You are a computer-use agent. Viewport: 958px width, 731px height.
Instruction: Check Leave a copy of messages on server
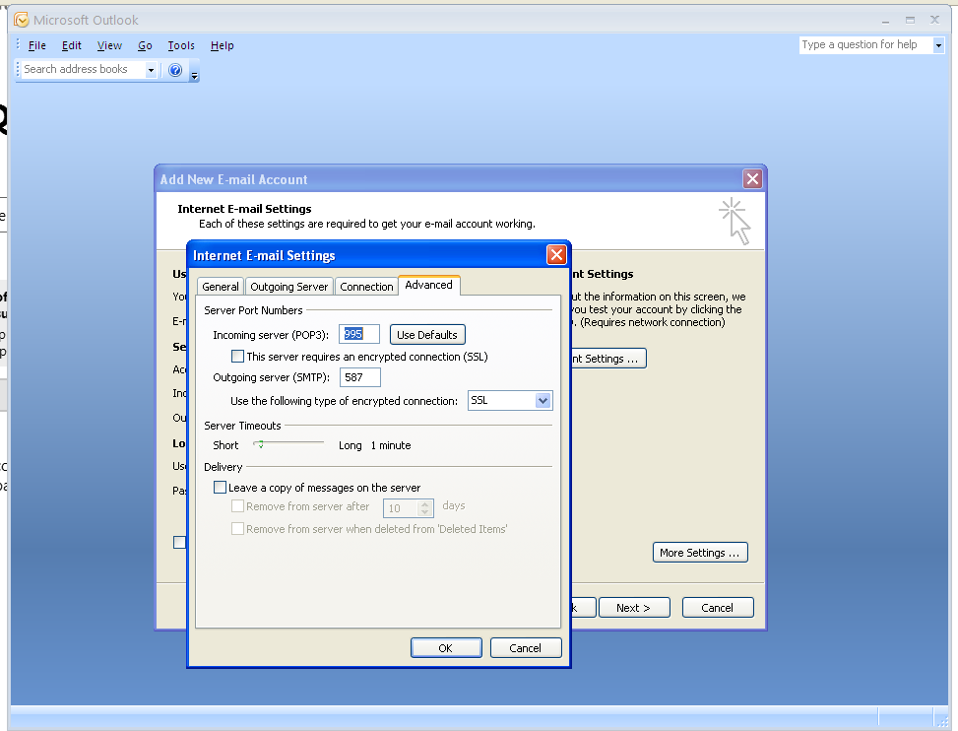220,487
